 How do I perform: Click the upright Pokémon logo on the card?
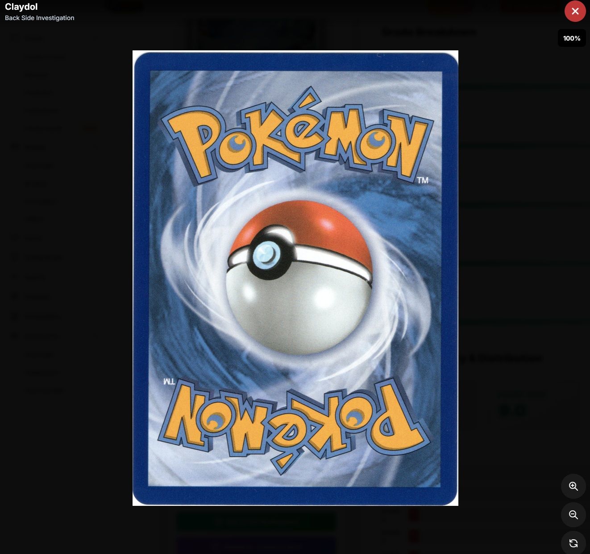click(297, 137)
